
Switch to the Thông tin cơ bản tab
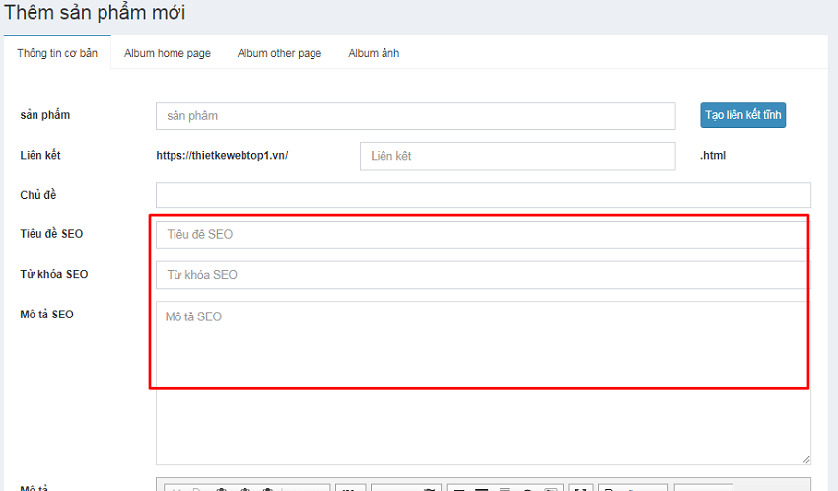pos(57,53)
